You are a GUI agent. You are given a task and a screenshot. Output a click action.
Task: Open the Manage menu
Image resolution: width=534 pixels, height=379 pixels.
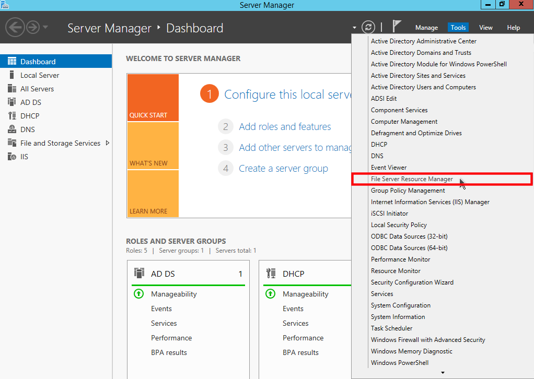pos(426,27)
